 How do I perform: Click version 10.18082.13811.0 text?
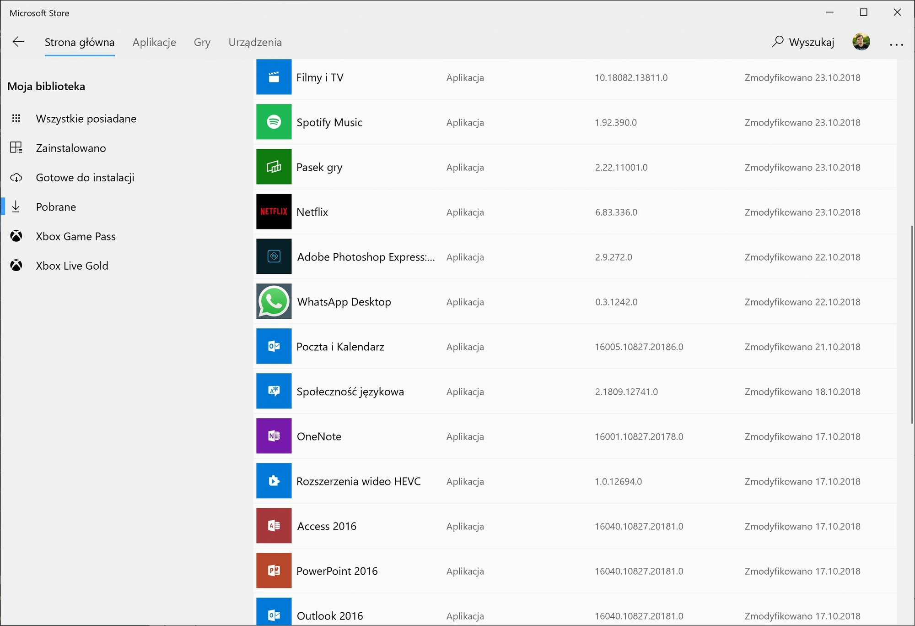[631, 77]
